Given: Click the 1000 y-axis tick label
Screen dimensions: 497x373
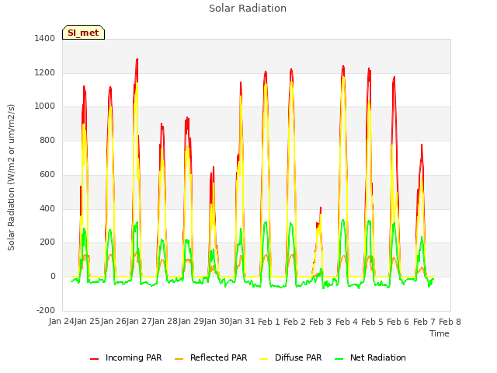Looking at the screenshot, I should [x=45, y=106].
